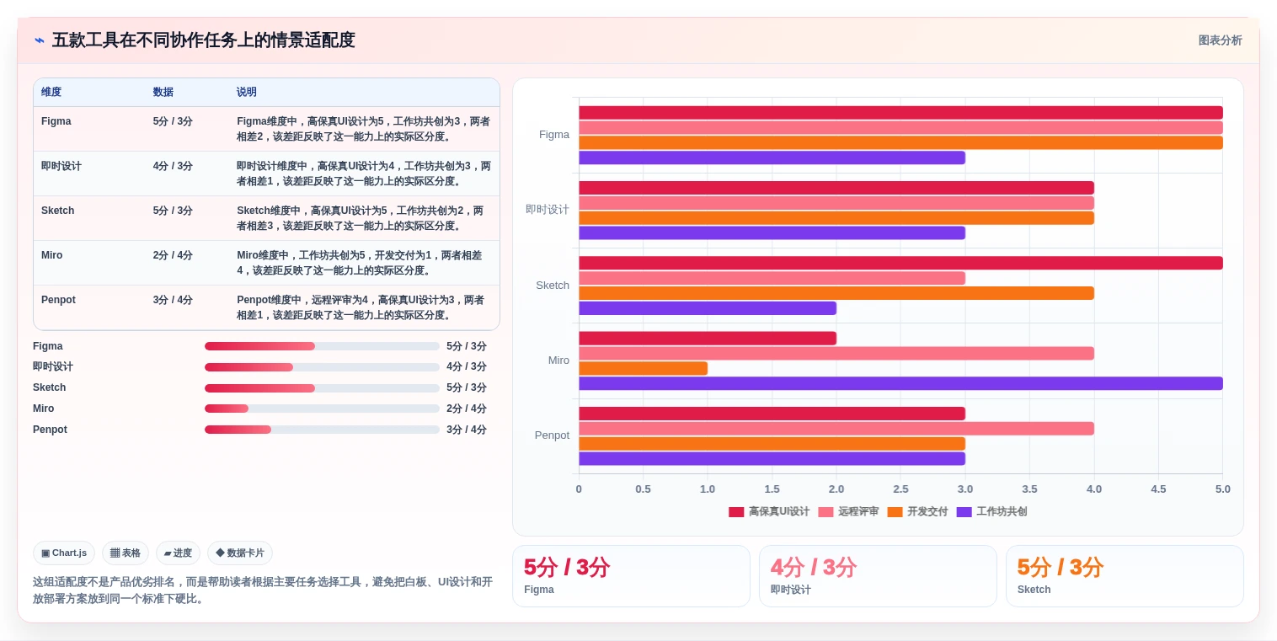Click the Miro y-axis label in the chart

(558, 361)
